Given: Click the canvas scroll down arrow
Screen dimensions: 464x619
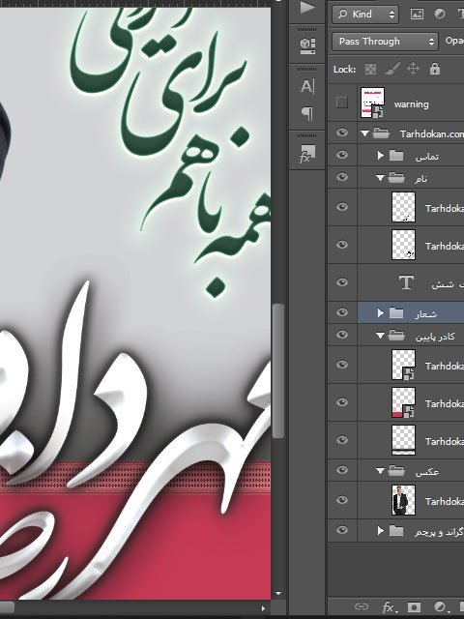Looking at the screenshot, I should (x=278, y=593).
